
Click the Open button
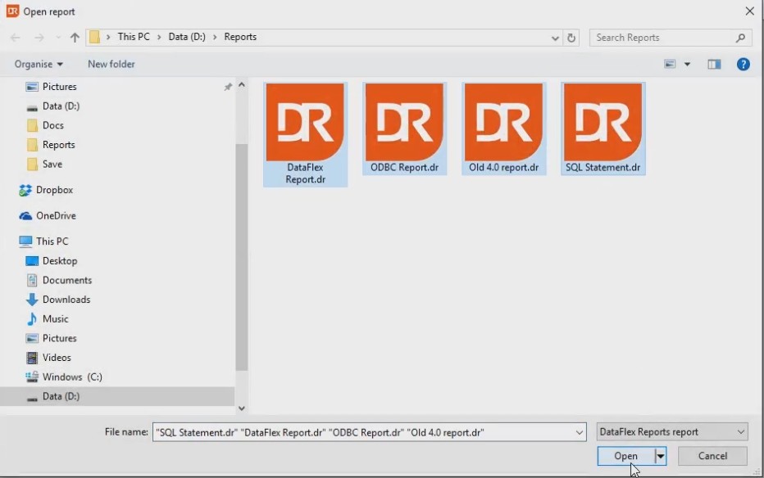pyautogui.click(x=625, y=456)
